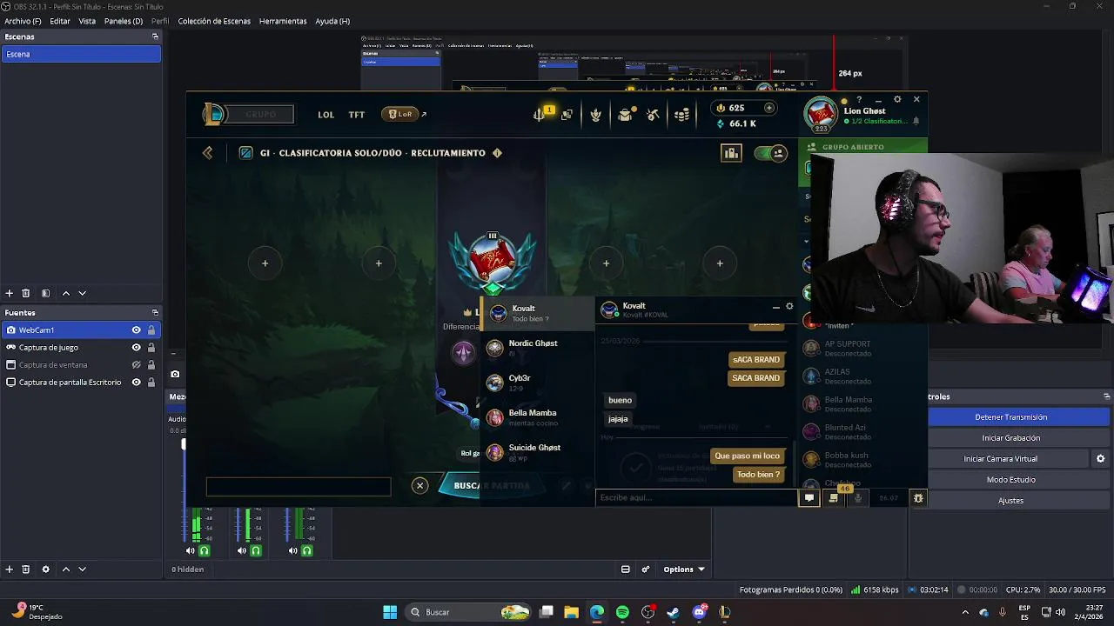Select the Escena scene item
1114x626 pixels.
[81, 54]
